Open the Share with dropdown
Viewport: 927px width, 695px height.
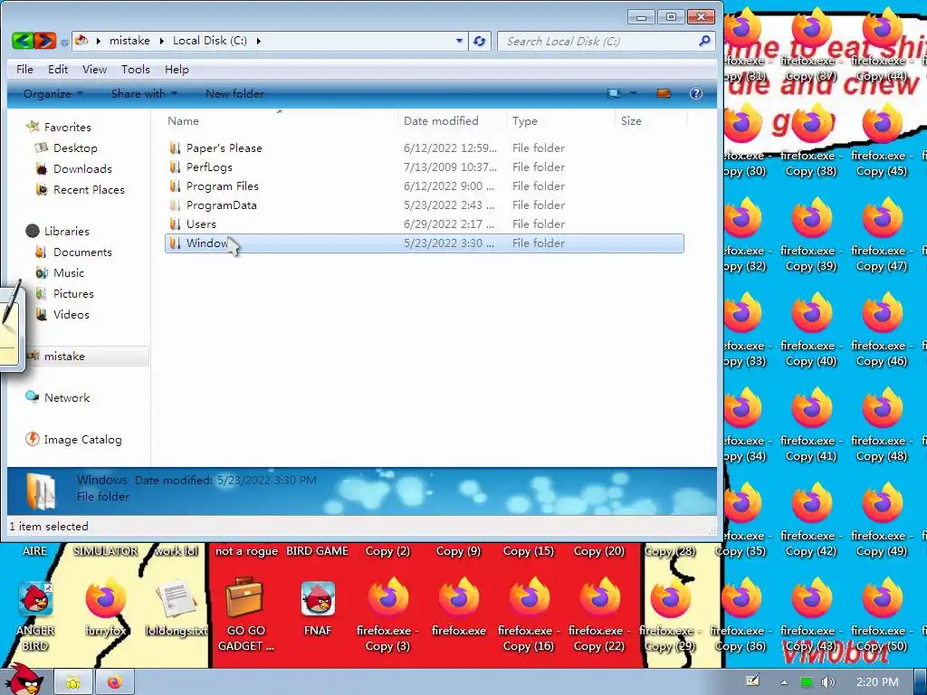pos(144,93)
